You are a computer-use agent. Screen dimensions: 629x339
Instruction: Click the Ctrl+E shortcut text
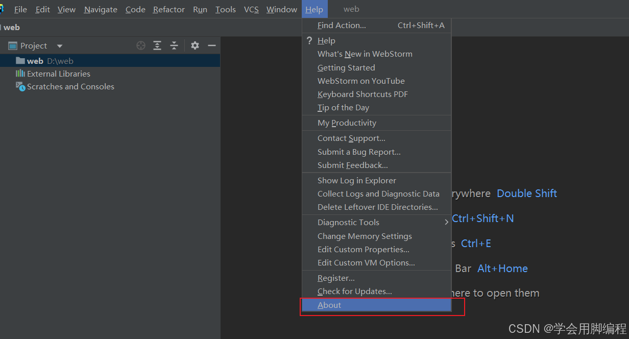(x=476, y=243)
